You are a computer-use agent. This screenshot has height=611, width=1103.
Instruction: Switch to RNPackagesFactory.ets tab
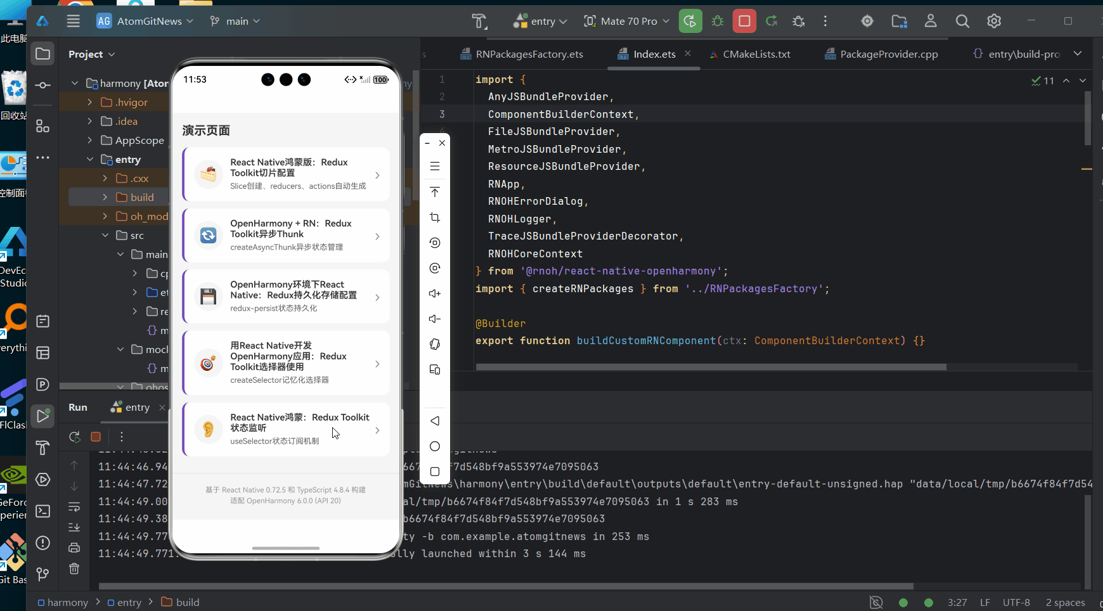(x=522, y=54)
